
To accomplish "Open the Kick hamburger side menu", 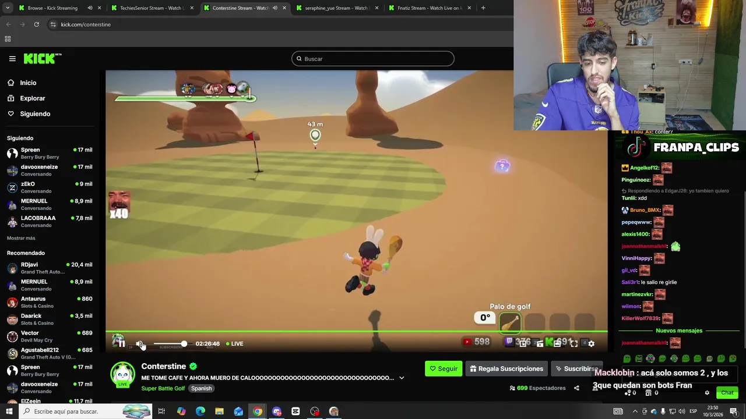I will click(12, 59).
